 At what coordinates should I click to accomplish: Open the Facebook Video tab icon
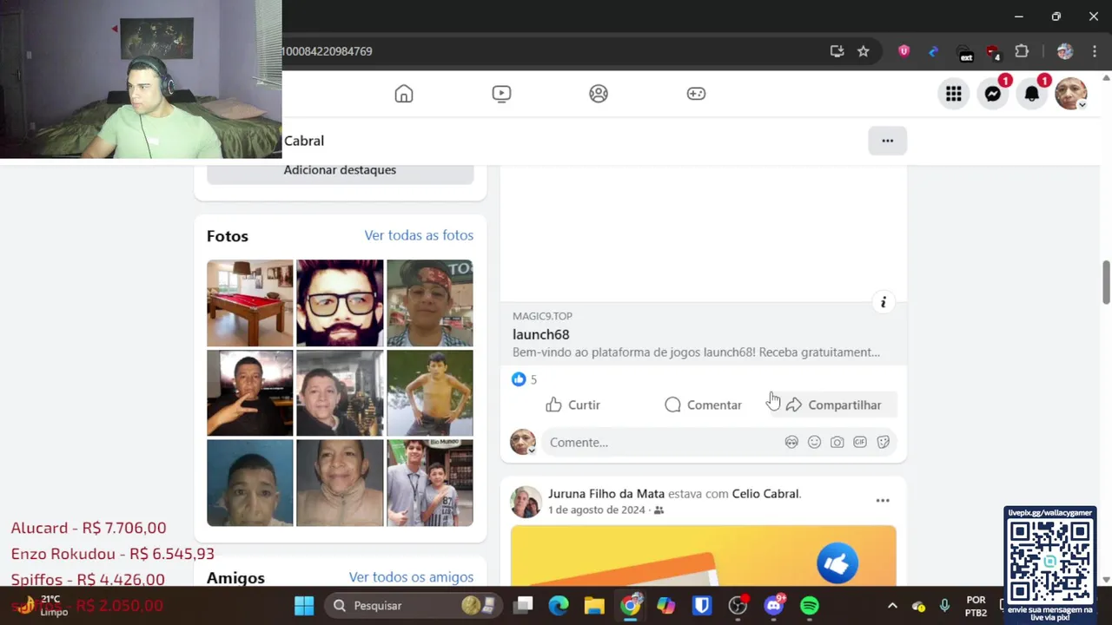(501, 94)
